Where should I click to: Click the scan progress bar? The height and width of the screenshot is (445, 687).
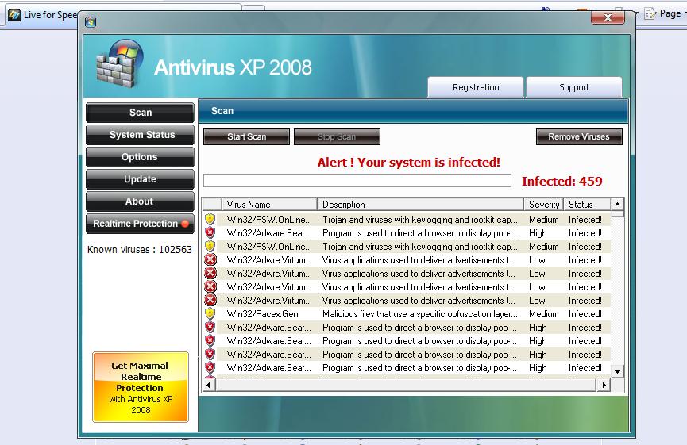tap(357, 180)
